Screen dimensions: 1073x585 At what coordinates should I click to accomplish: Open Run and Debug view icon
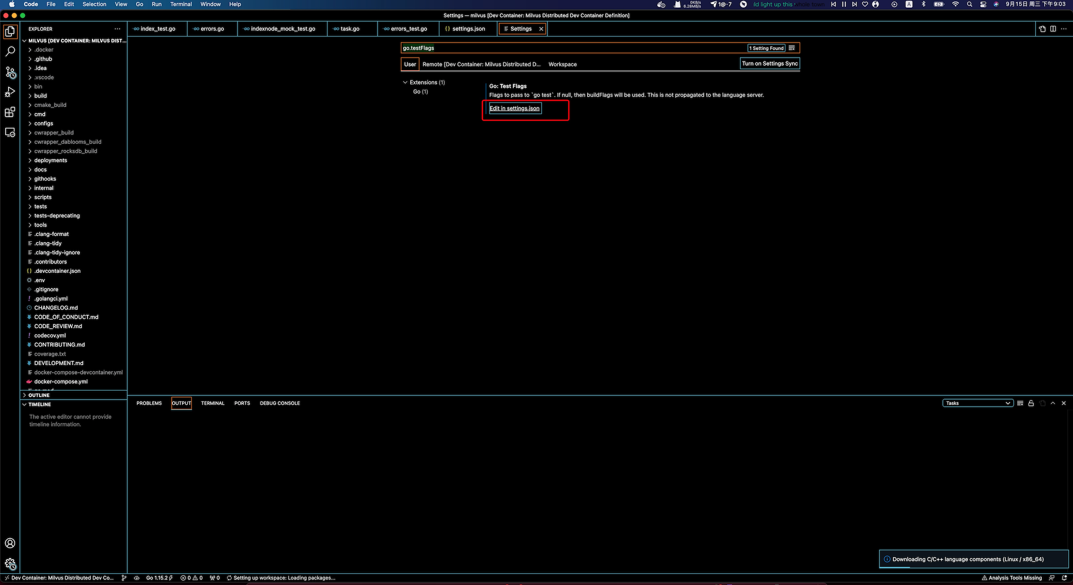tap(10, 92)
